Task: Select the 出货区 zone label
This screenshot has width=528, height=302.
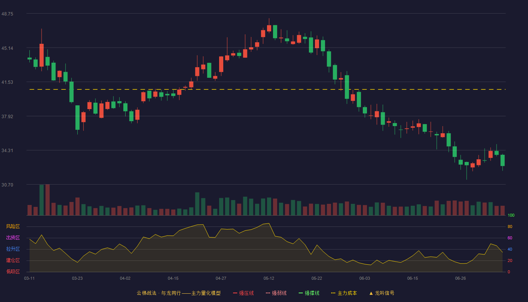Action: tap(13, 238)
